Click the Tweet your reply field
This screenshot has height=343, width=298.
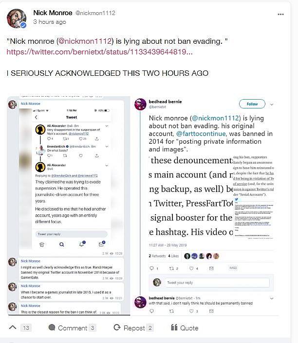(x=217, y=283)
